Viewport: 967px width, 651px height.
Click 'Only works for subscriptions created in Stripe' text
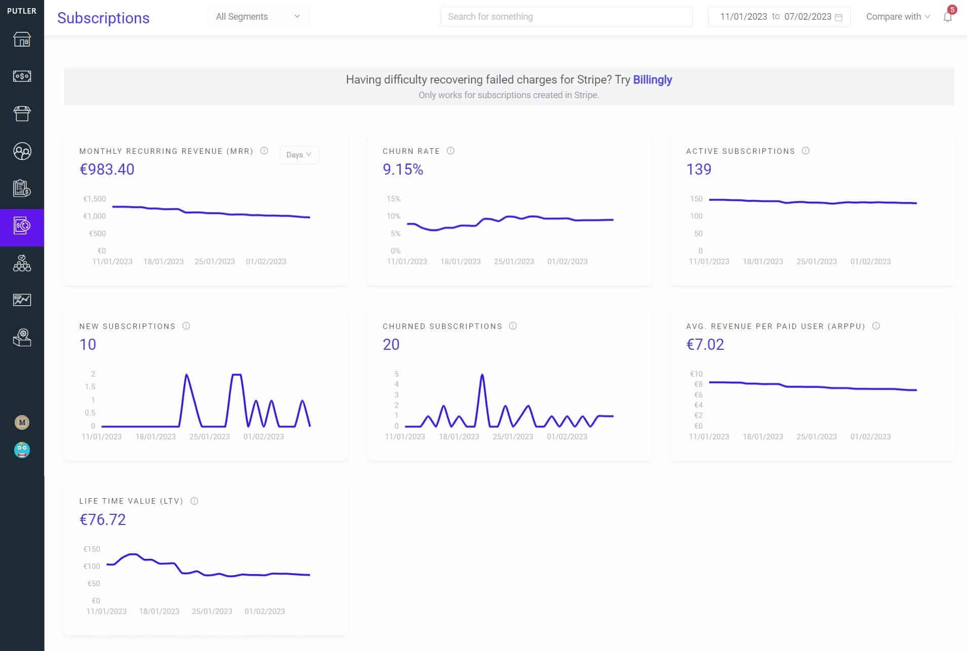509,95
